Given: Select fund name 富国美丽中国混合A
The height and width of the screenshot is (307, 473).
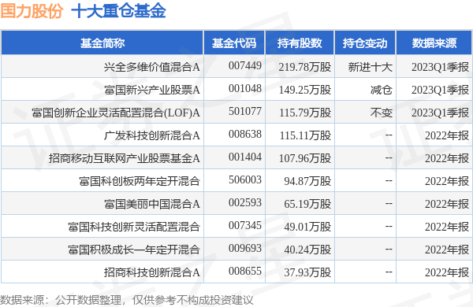Looking at the screenshot, I should (151, 204).
